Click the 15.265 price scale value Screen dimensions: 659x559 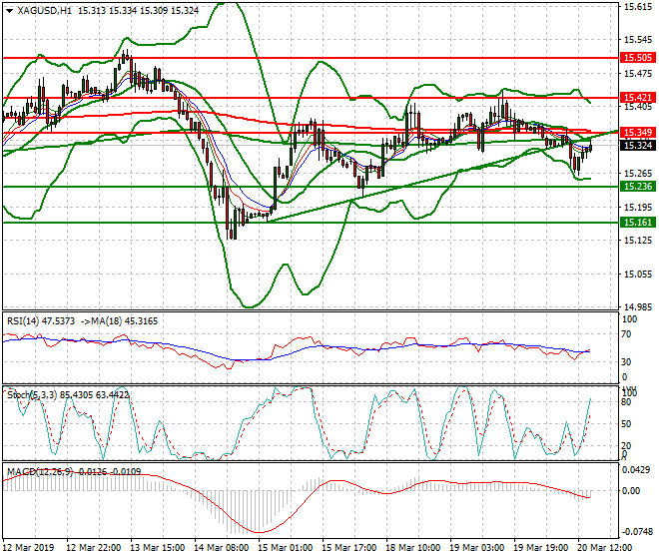click(638, 174)
